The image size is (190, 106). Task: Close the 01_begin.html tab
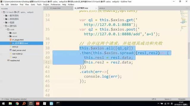tap(72, 8)
